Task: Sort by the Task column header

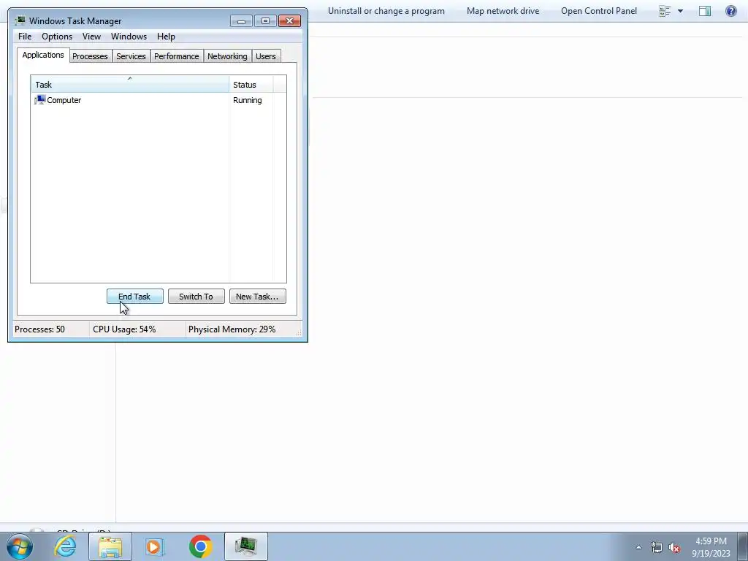Action: pos(130,85)
